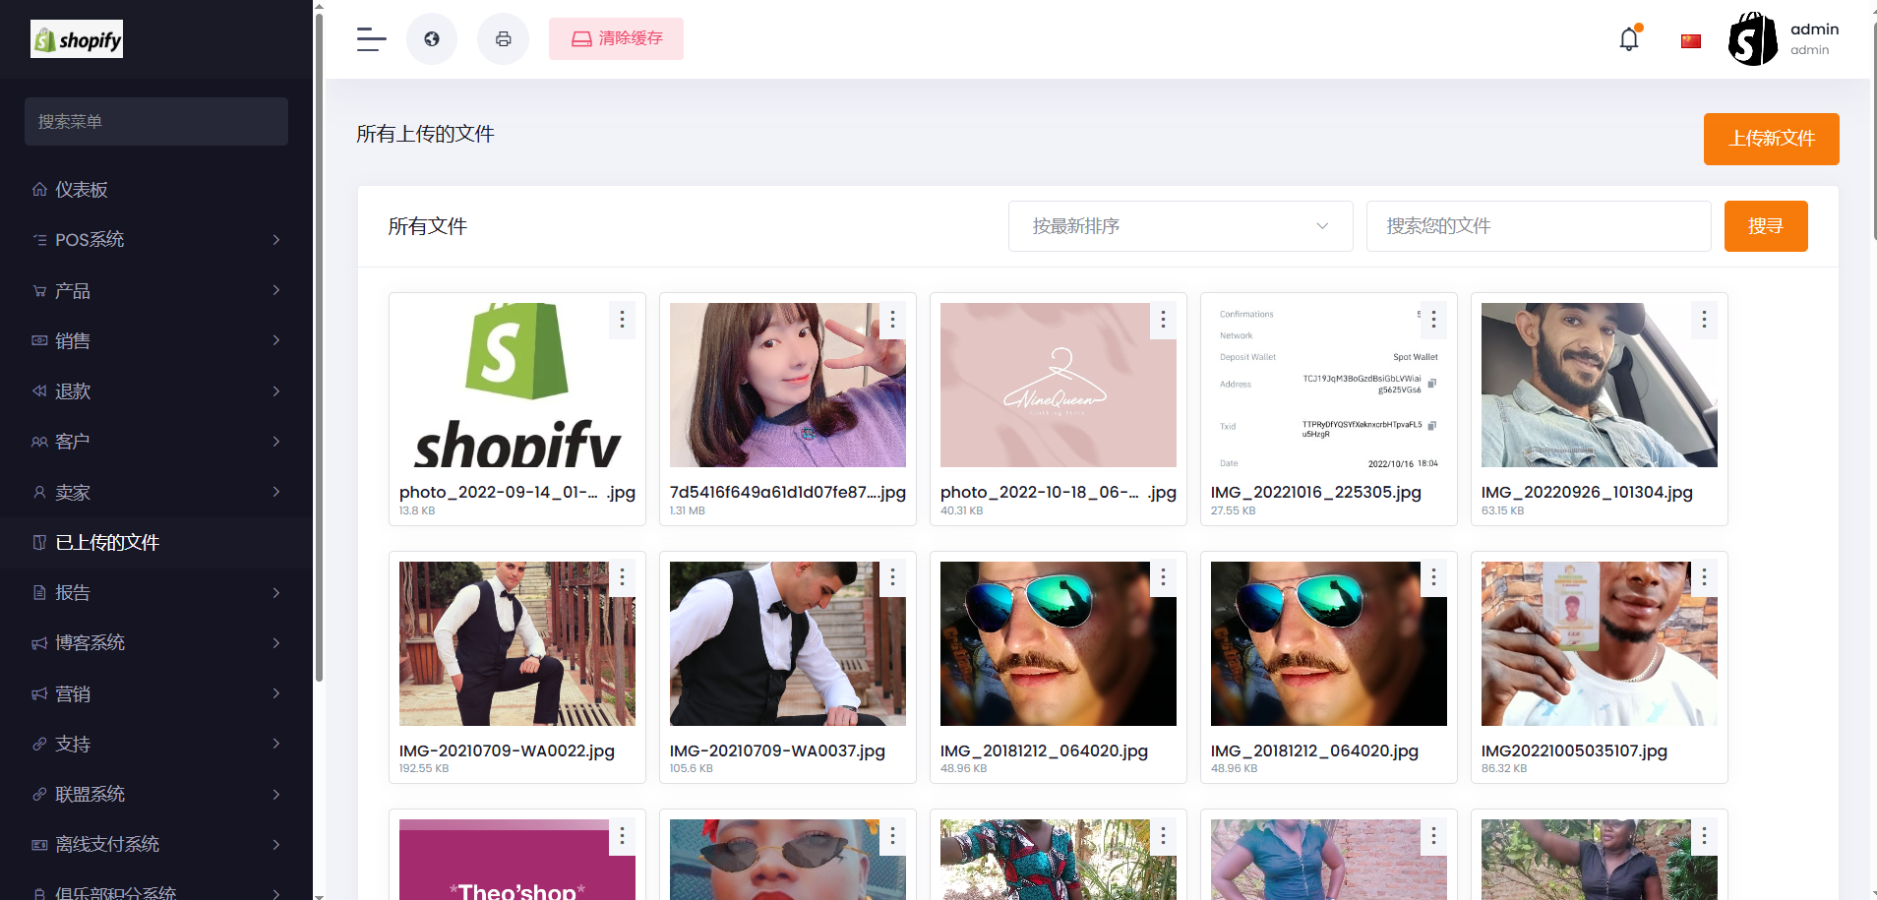This screenshot has height=900, width=1877.
Task: Open options menu for IMG_20220926_101304.jpg
Action: pyautogui.click(x=1704, y=320)
